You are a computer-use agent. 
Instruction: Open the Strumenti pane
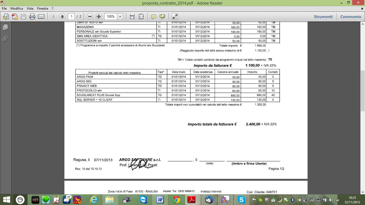pos(323,17)
